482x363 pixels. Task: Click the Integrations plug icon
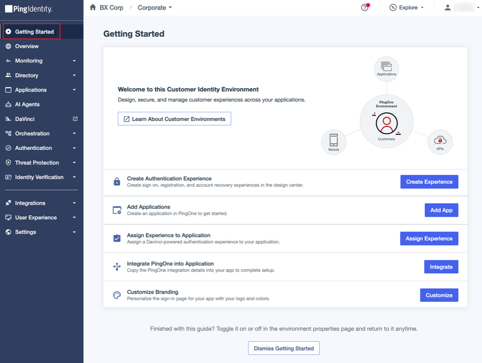coord(8,203)
